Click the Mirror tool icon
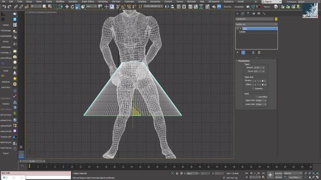321x180 pixels. pos(167,6)
